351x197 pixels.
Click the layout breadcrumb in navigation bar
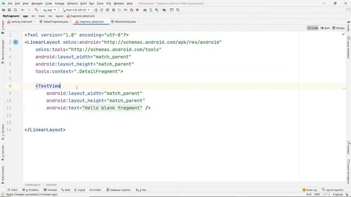[59, 16]
